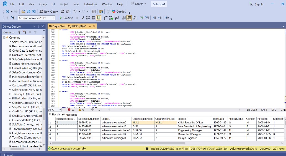The image size is (286, 156).
Task: Switch to the Messages tab
Action: (x=69, y=115)
